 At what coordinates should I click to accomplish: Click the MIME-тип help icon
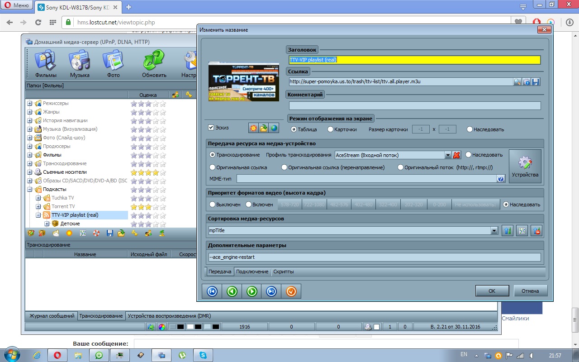[501, 179]
